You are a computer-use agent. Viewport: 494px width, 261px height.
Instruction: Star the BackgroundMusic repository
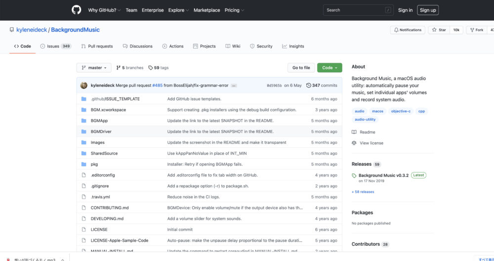pos(439,30)
